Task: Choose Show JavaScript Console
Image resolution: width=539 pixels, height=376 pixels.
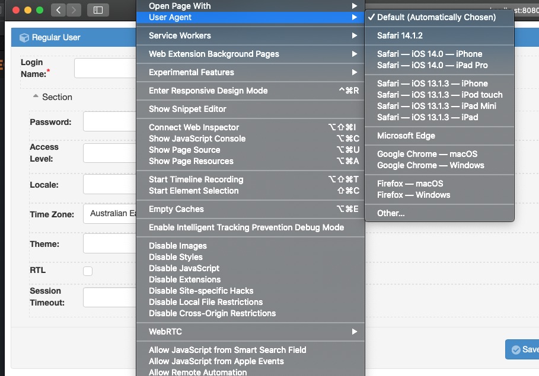Action: click(x=250, y=139)
